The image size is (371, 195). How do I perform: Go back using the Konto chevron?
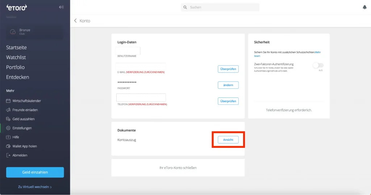click(75, 21)
